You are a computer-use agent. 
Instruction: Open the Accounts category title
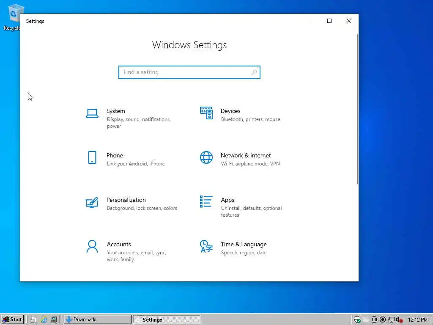tap(119, 245)
